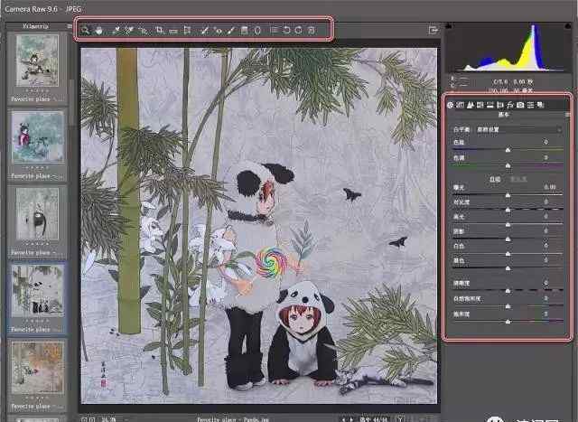Click the mark-for-delete trash icon

point(312,30)
